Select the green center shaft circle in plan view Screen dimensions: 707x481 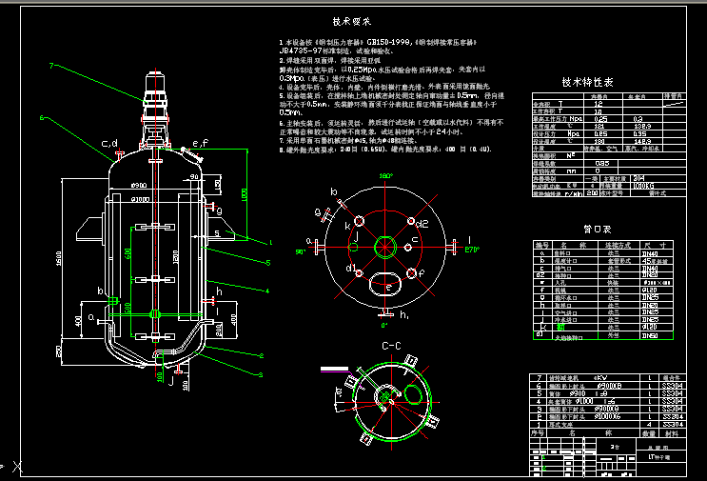(385, 248)
